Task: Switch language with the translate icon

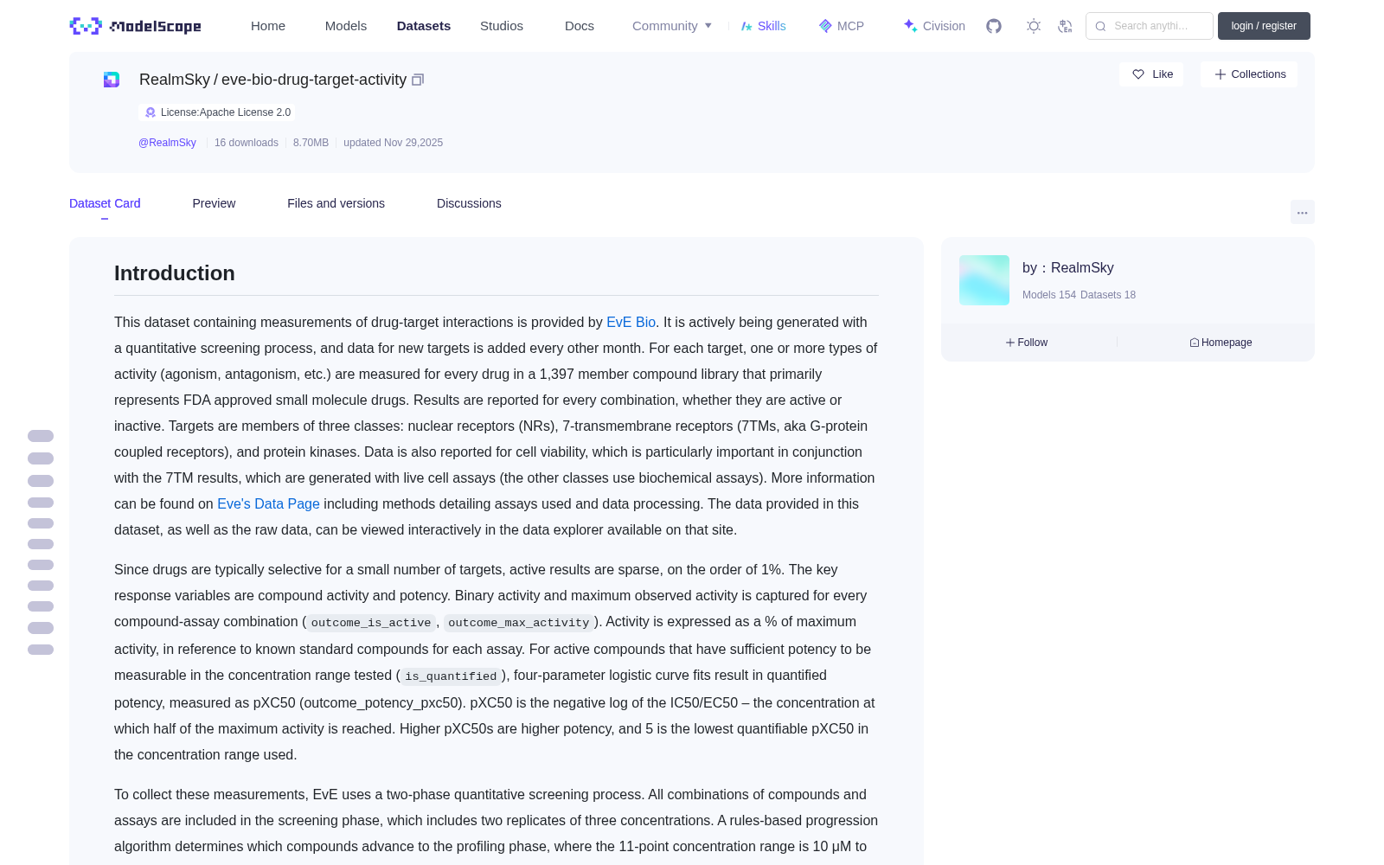Action: (x=1065, y=26)
